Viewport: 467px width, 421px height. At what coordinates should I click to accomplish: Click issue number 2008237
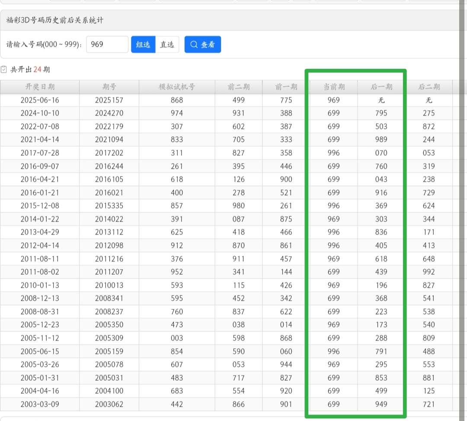coord(109,312)
